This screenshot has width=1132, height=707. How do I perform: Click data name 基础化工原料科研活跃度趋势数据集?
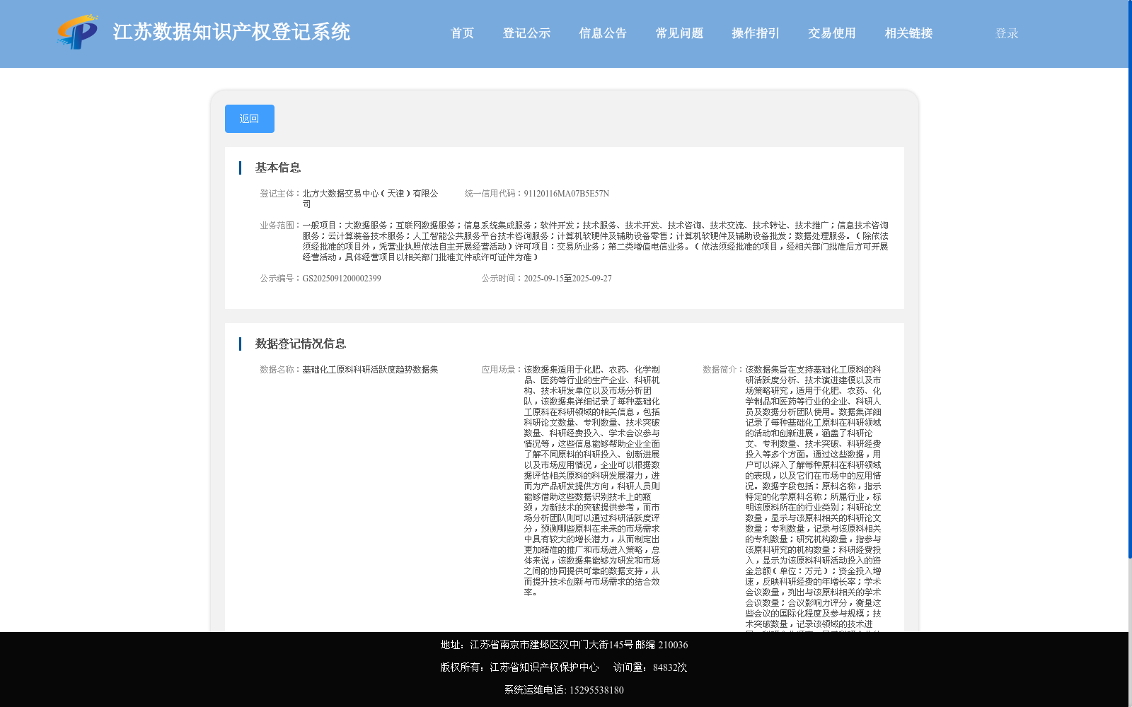[370, 370]
